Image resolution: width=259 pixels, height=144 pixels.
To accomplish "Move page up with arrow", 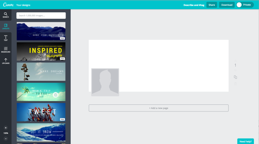I will click(235, 61).
